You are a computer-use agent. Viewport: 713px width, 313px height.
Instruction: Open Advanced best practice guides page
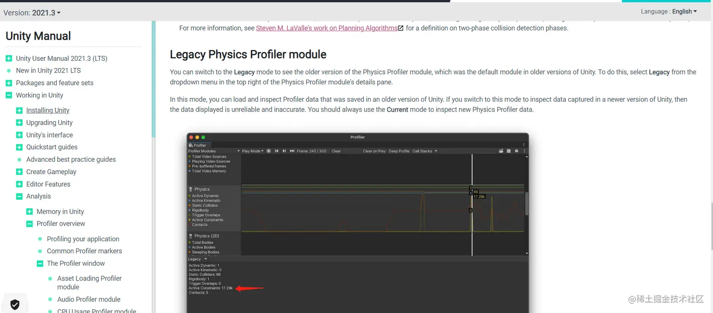coord(71,159)
